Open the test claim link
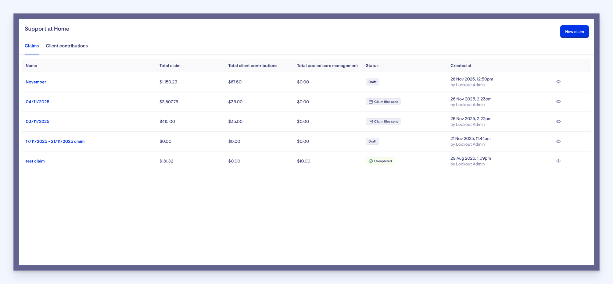This screenshot has height=284, width=613. (x=35, y=161)
